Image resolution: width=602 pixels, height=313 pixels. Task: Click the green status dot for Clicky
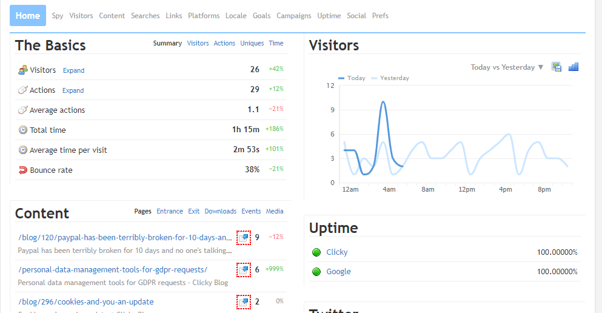[316, 252]
